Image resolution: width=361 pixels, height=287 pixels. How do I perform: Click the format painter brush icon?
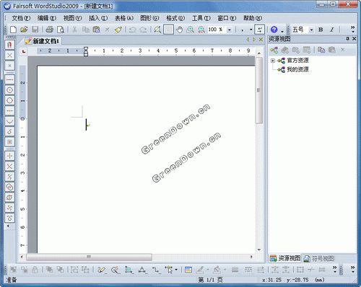coord(118,30)
